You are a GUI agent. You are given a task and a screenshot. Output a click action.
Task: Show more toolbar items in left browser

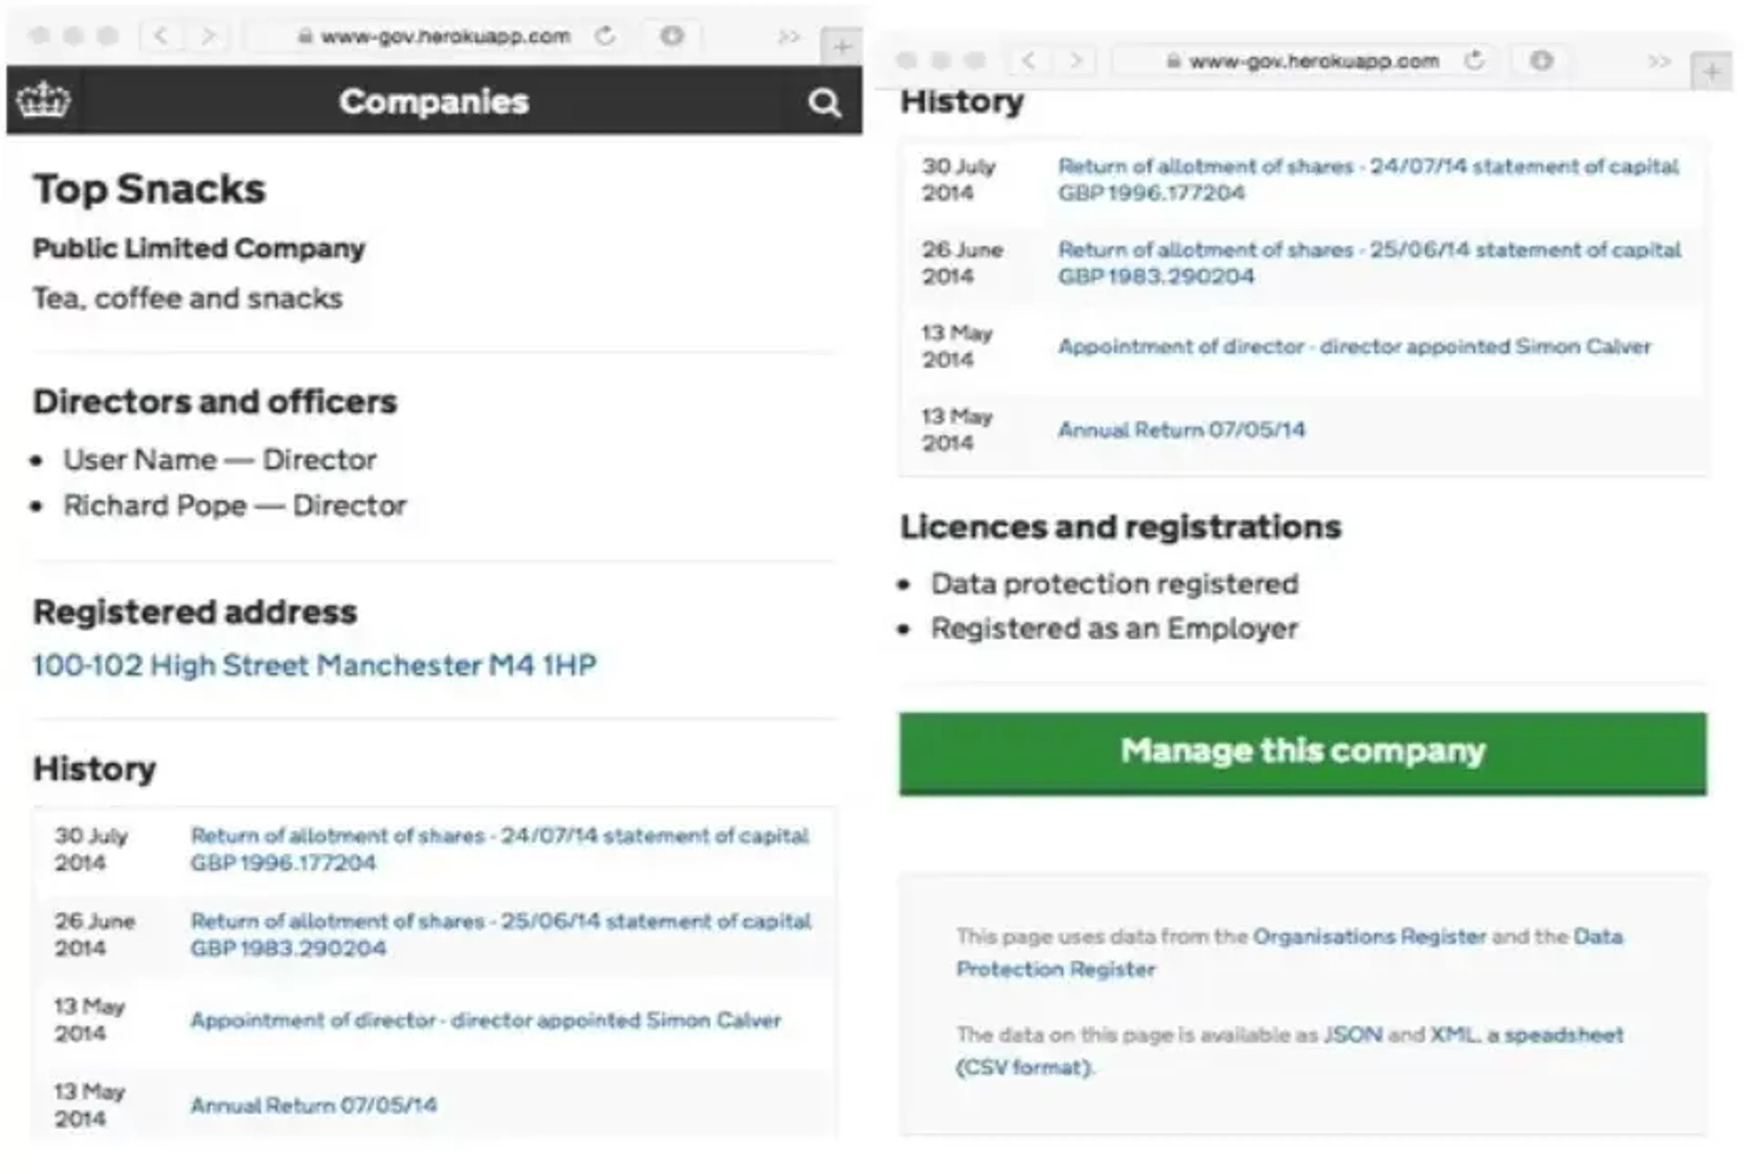click(788, 37)
